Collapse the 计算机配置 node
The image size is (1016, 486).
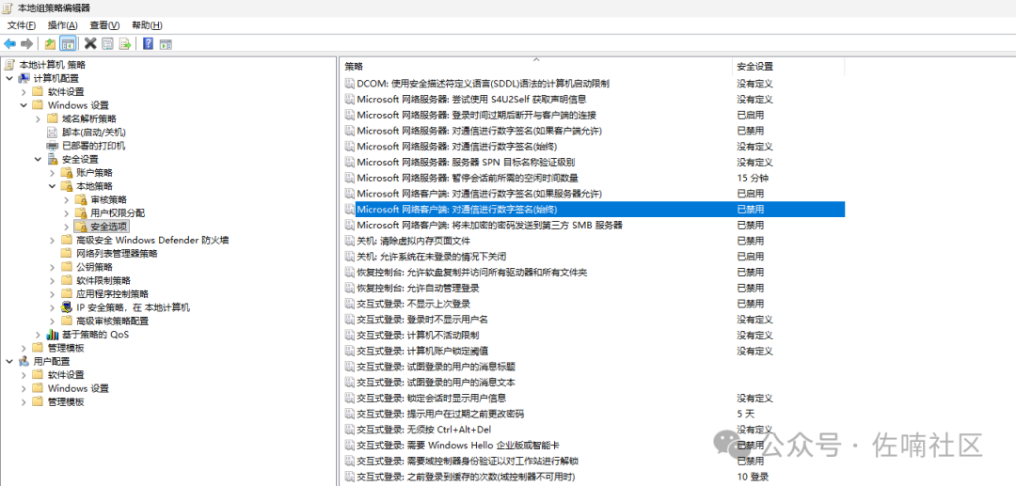(x=9, y=78)
